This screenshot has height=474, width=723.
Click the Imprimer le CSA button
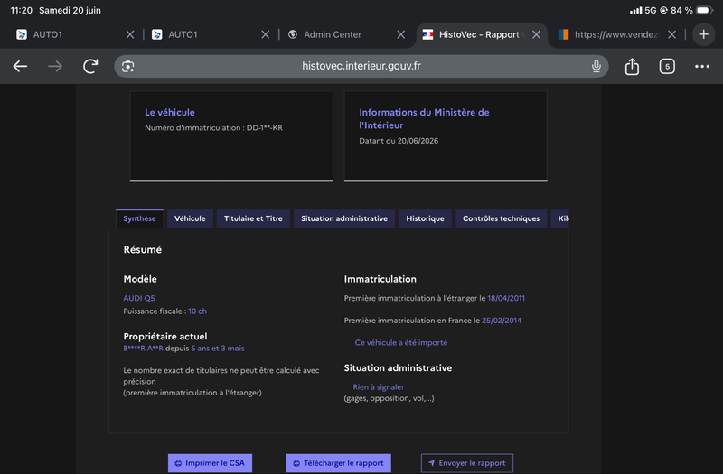pos(210,463)
